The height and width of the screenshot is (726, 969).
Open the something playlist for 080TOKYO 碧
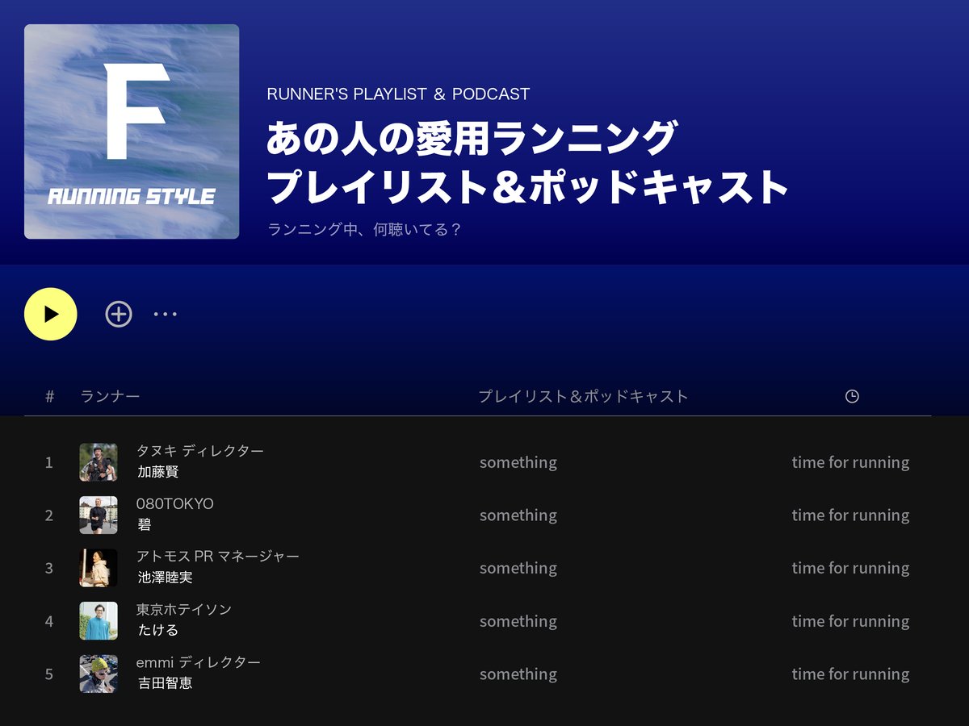pos(518,515)
